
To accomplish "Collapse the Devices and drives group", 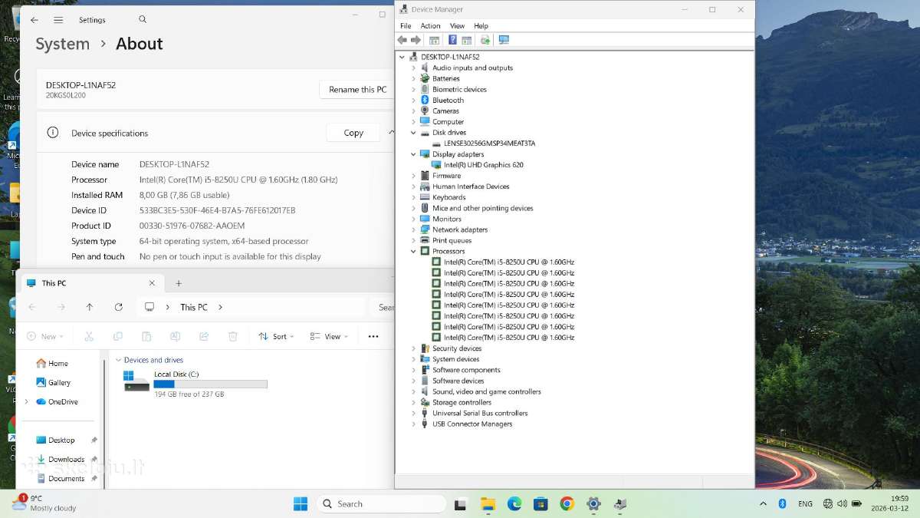I will click(118, 360).
